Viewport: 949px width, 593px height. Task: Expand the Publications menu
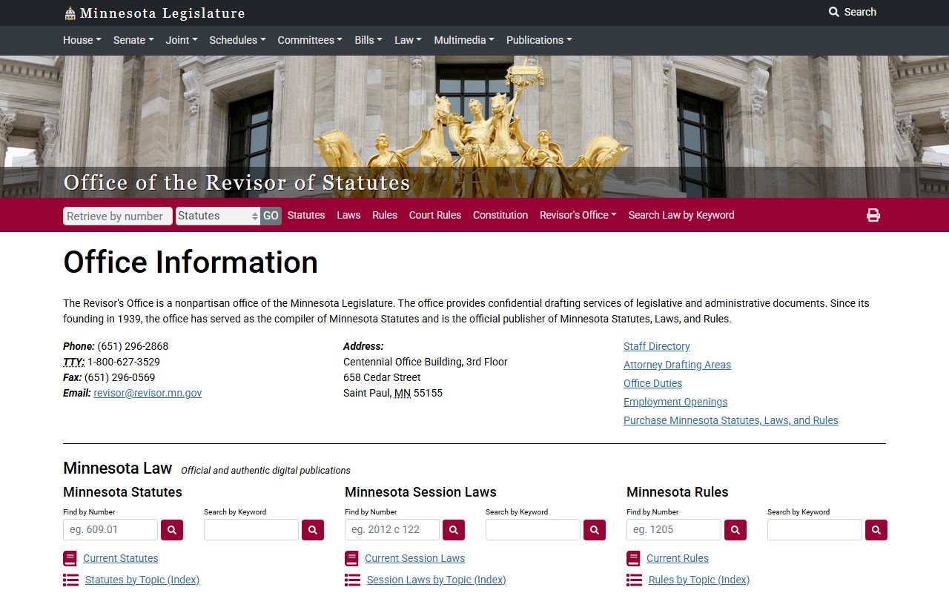539,40
